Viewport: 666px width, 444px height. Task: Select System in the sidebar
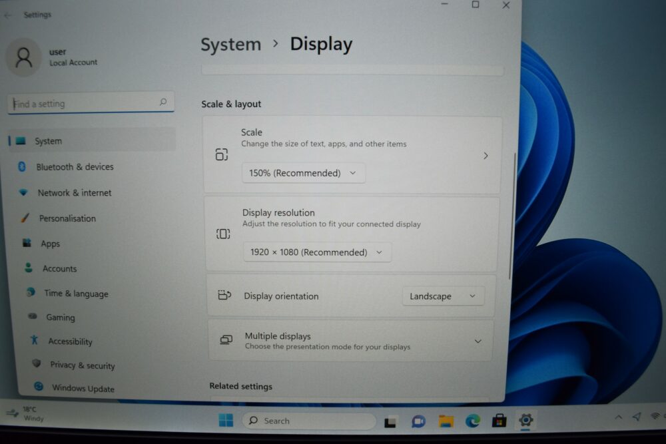(93, 140)
